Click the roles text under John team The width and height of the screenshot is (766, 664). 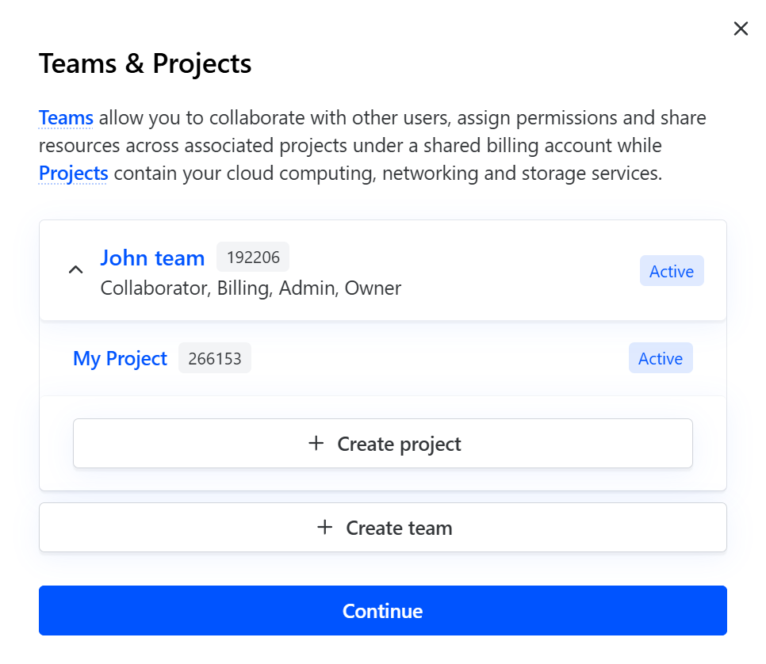[251, 288]
